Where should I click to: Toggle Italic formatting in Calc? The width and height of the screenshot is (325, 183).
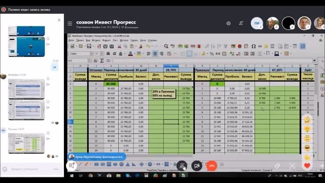(114, 54)
